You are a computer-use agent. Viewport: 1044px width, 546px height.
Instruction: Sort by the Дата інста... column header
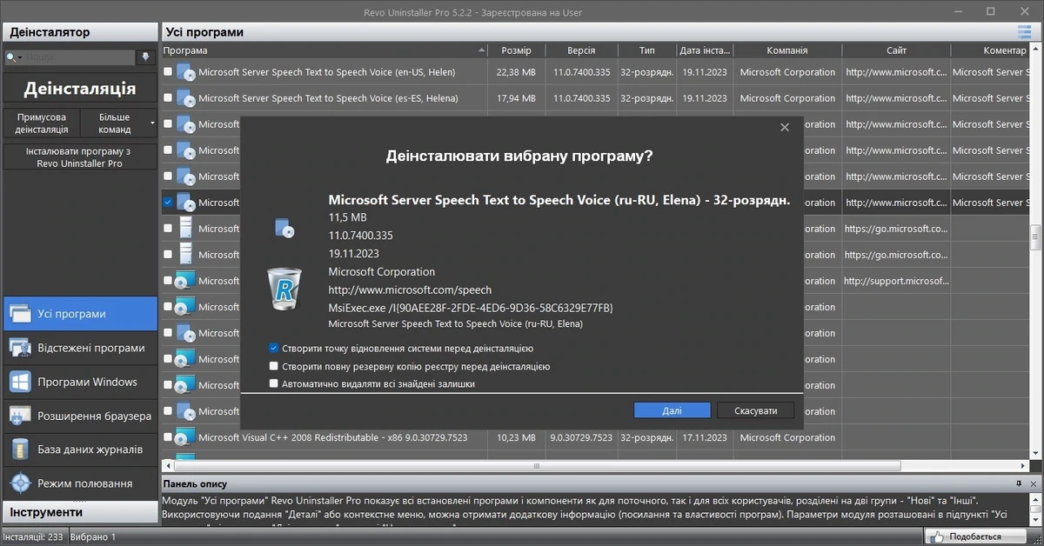click(x=705, y=50)
